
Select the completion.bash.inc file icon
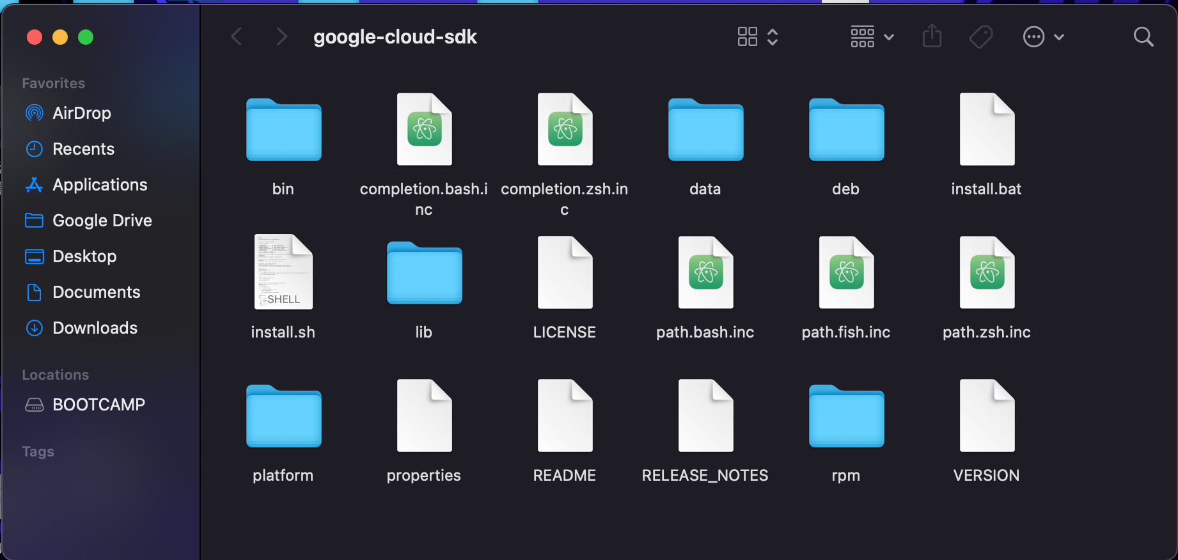424,129
